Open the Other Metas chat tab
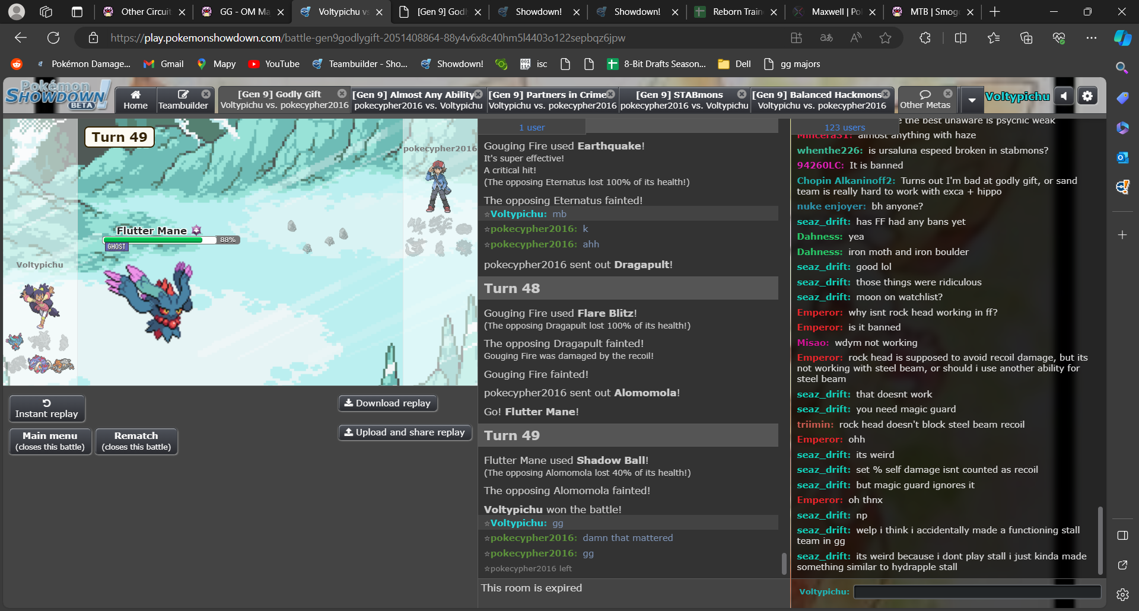Screen dimensions: 1139x611 [x=925, y=100]
